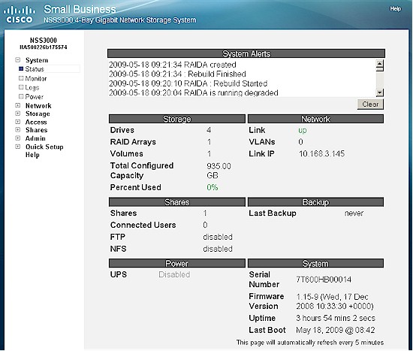
Task: Click Total Configured Capacity 935.00 GB
Action: pyautogui.click(x=219, y=171)
